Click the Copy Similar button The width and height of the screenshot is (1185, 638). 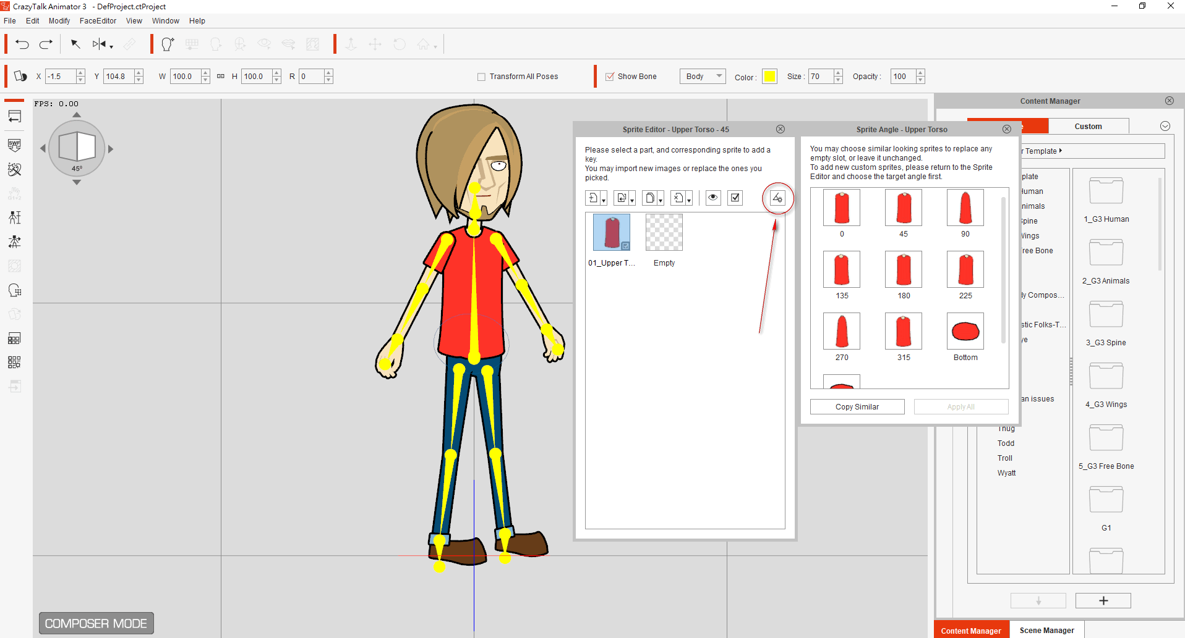point(857,406)
